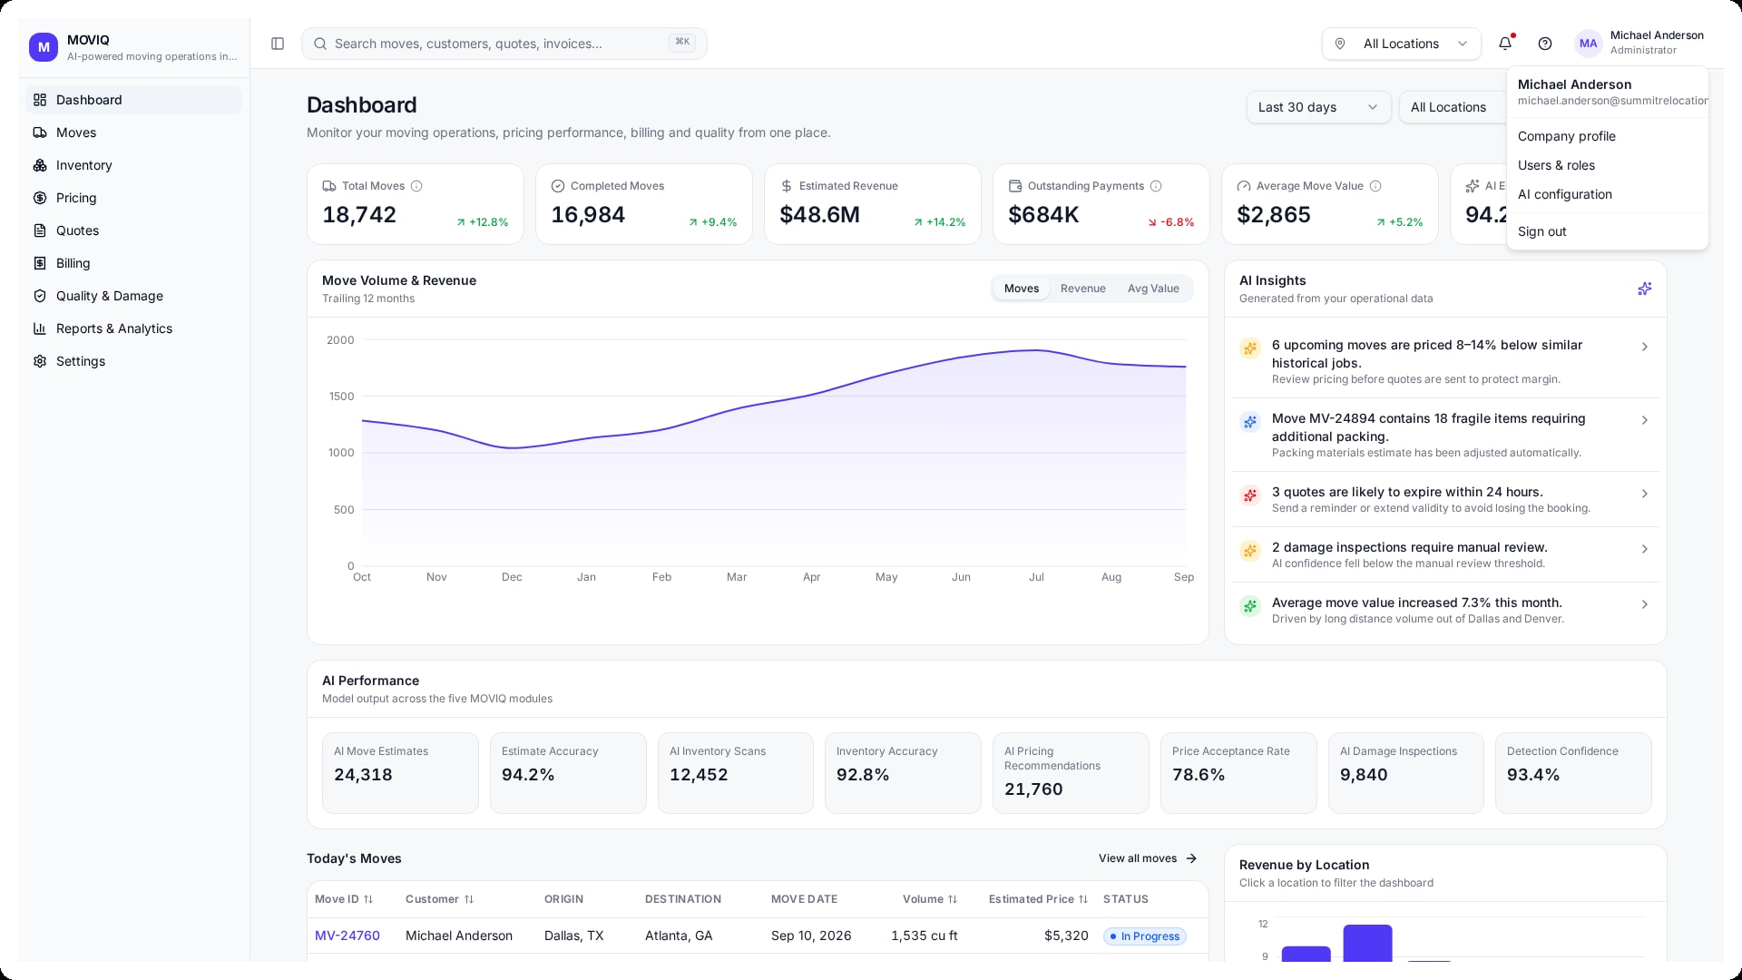This screenshot has width=1742, height=980.
Task: Sort by Estimated Price icon
Action: (x=1083, y=899)
